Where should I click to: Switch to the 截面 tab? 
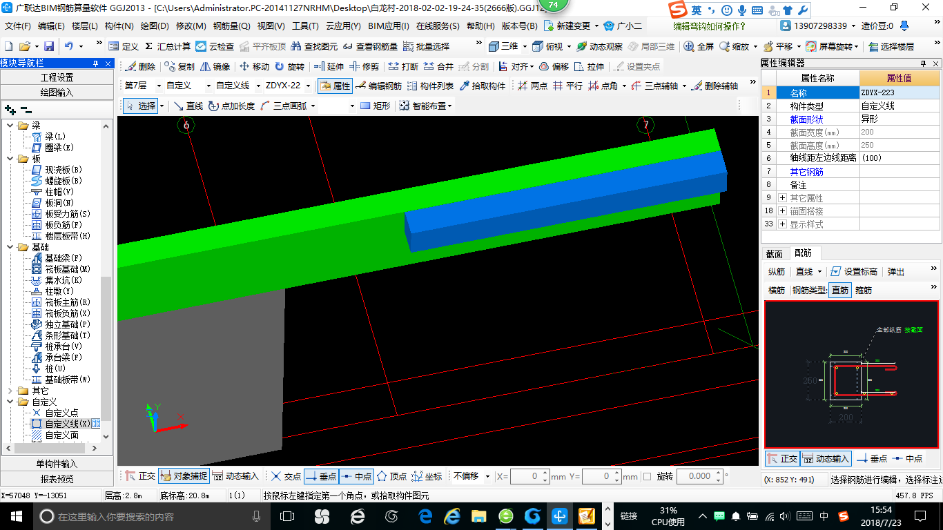[775, 254]
